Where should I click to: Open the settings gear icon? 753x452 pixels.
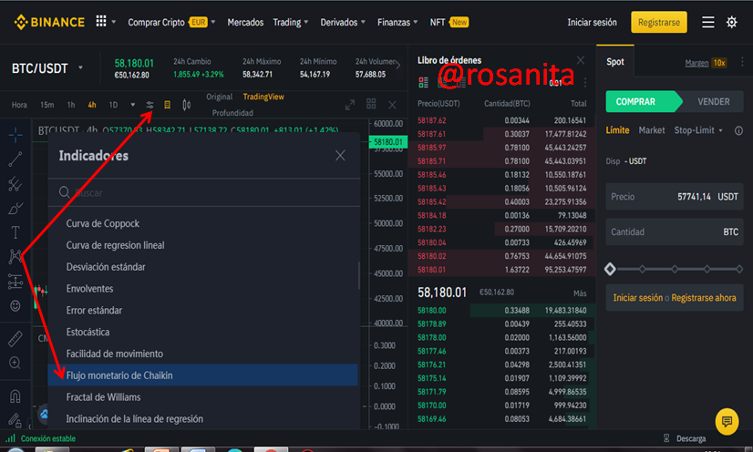pos(731,22)
